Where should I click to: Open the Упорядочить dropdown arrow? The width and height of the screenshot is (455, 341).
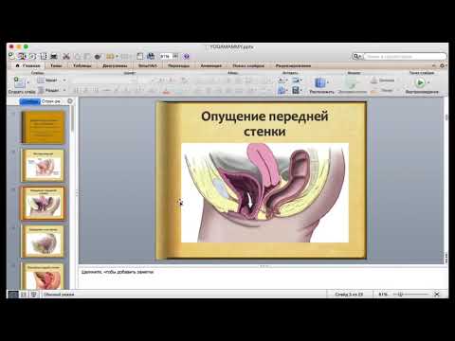tap(328, 82)
